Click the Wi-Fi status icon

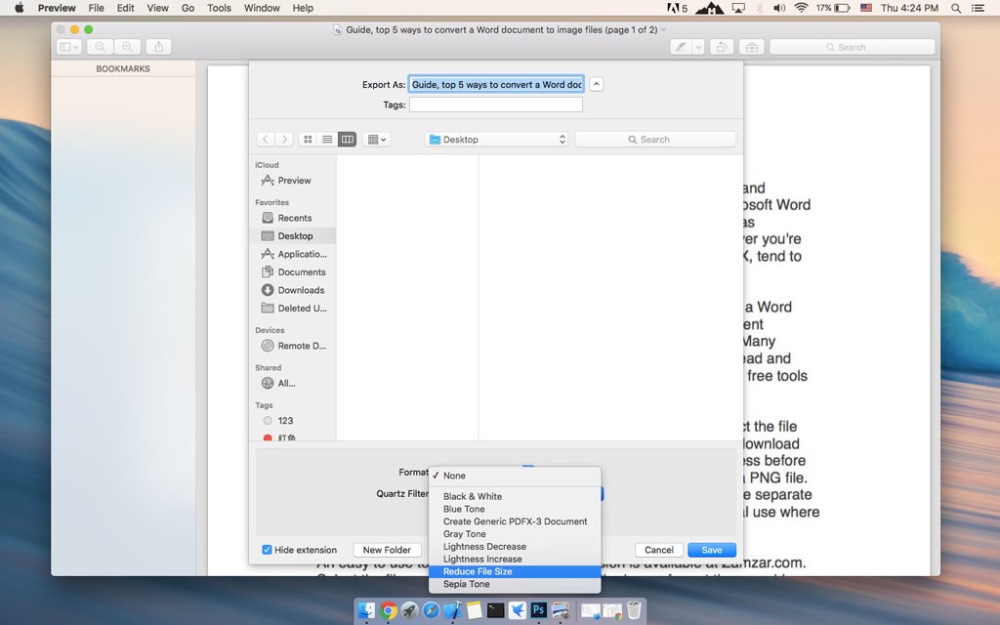point(802,8)
